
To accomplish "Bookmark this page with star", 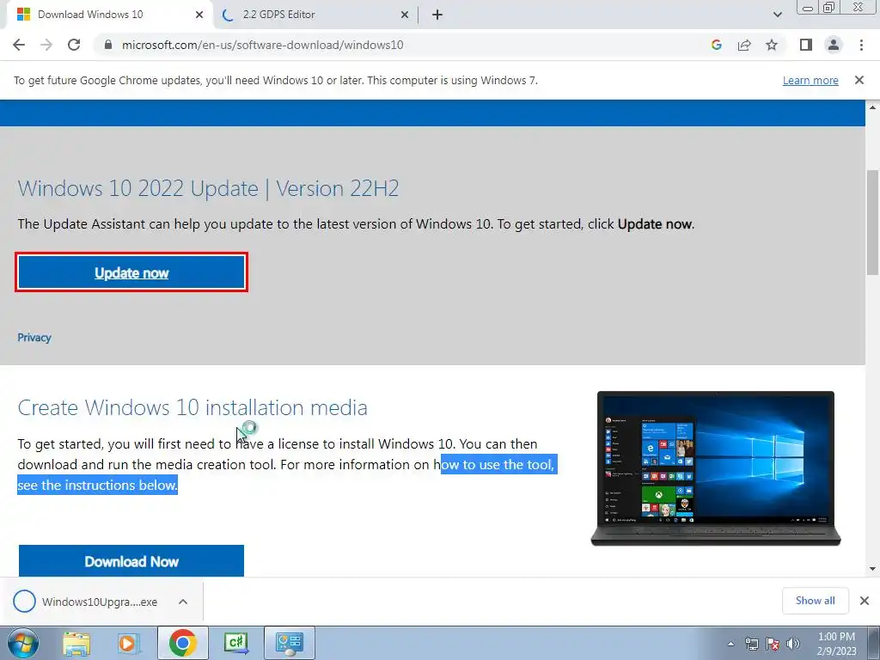I will pyautogui.click(x=772, y=45).
